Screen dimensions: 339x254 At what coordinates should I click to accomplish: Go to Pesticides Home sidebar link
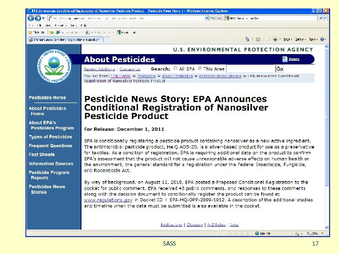click(x=48, y=98)
